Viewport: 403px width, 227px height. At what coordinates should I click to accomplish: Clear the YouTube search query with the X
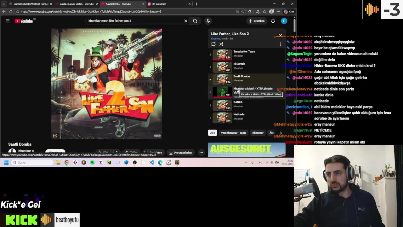(186, 21)
